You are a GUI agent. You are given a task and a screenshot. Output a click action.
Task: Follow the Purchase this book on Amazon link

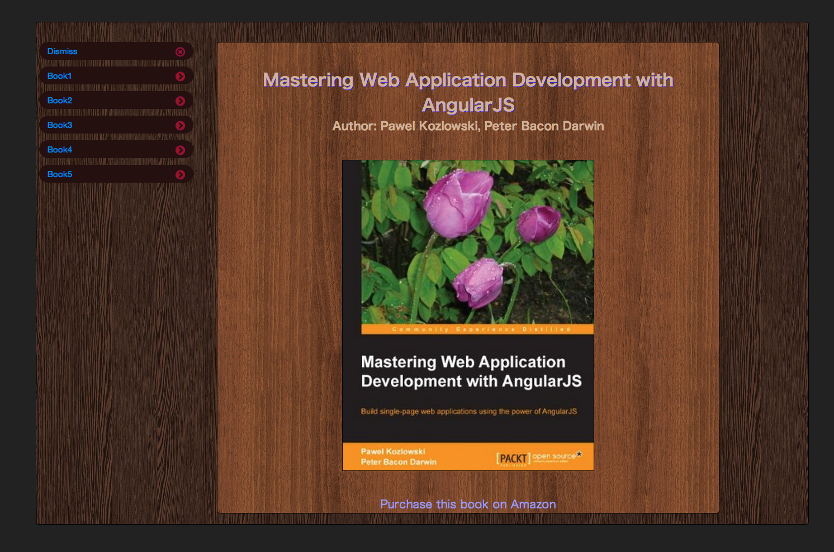468,504
